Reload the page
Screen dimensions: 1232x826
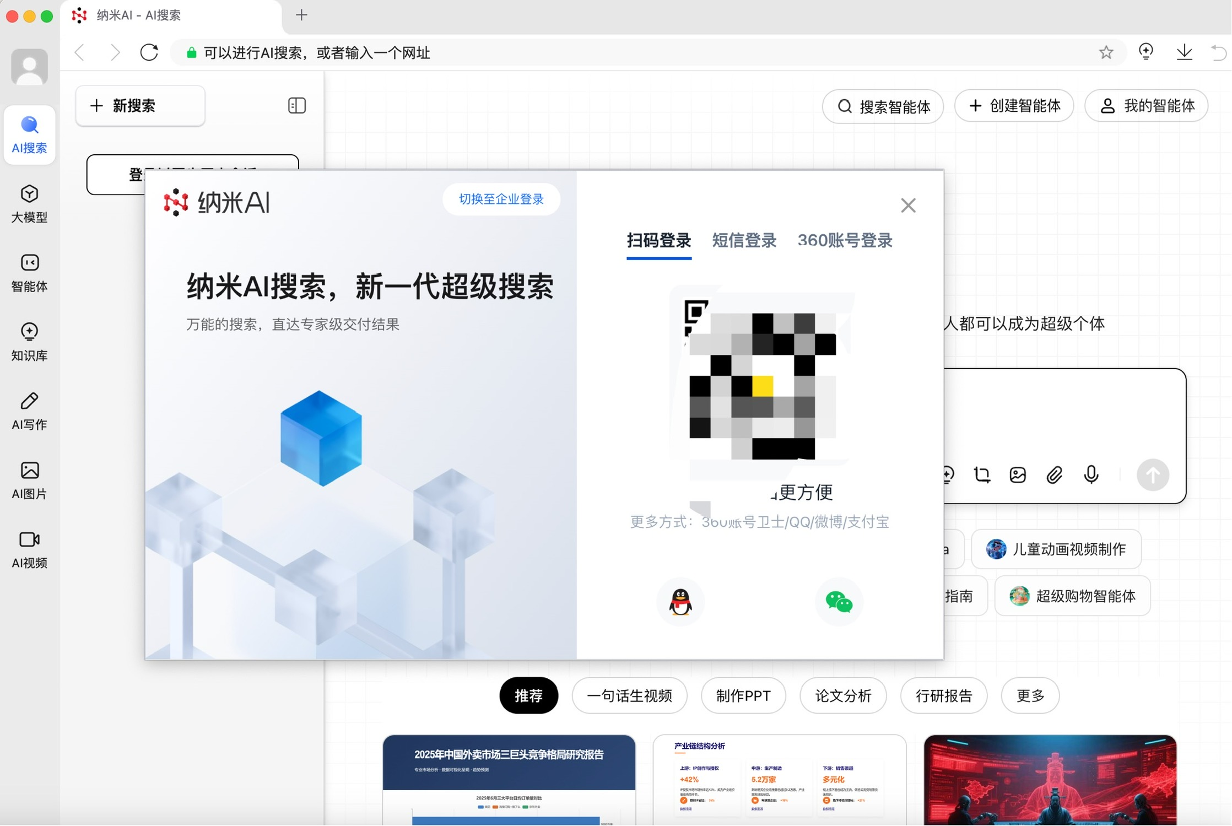pyautogui.click(x=149, y=52)
